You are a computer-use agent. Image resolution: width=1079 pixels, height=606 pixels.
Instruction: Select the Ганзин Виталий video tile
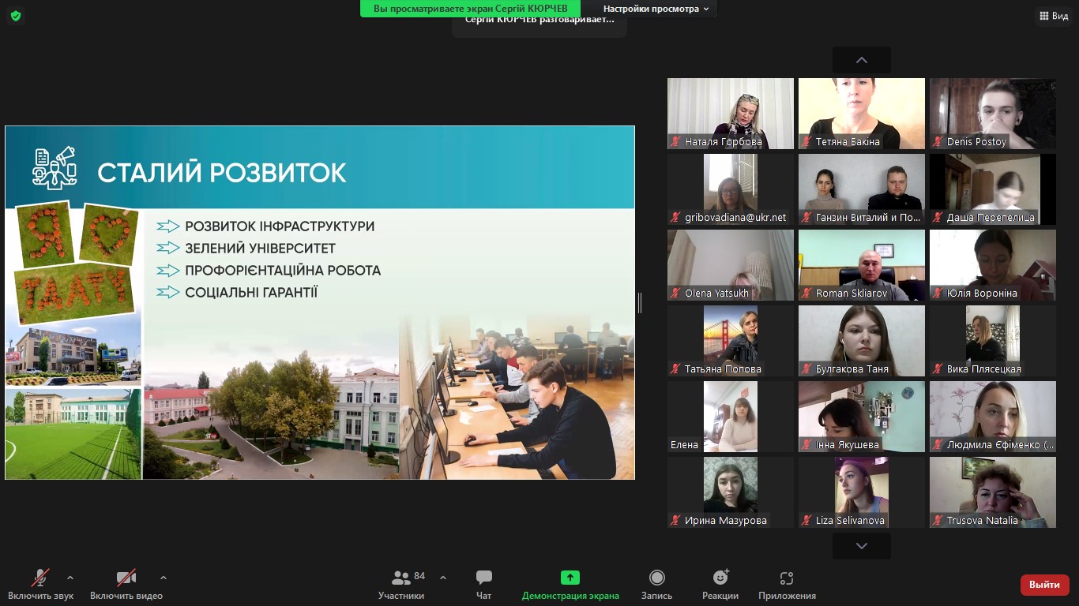tap(862, 189)
